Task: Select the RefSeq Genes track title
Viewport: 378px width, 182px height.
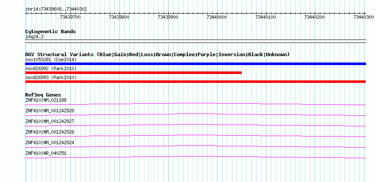Action: coord(43,95)
